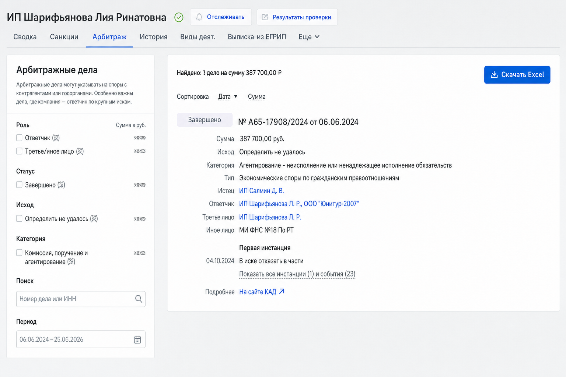Click the lock icon next to Определить не удалось filter

tap(94, 219)
